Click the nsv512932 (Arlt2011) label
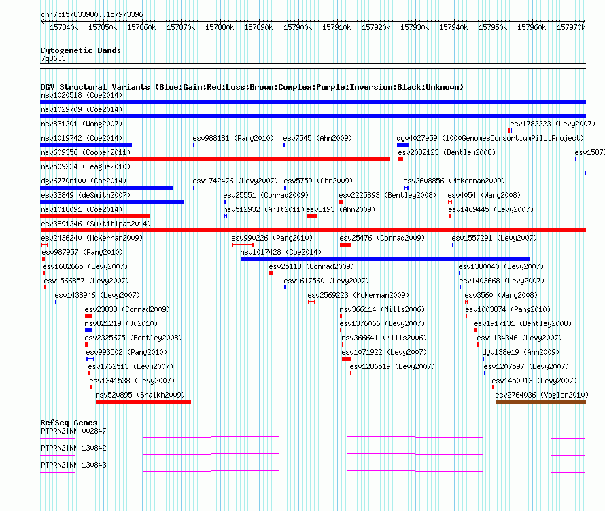This screenshot has width=605, height=511. coord(264,209)
